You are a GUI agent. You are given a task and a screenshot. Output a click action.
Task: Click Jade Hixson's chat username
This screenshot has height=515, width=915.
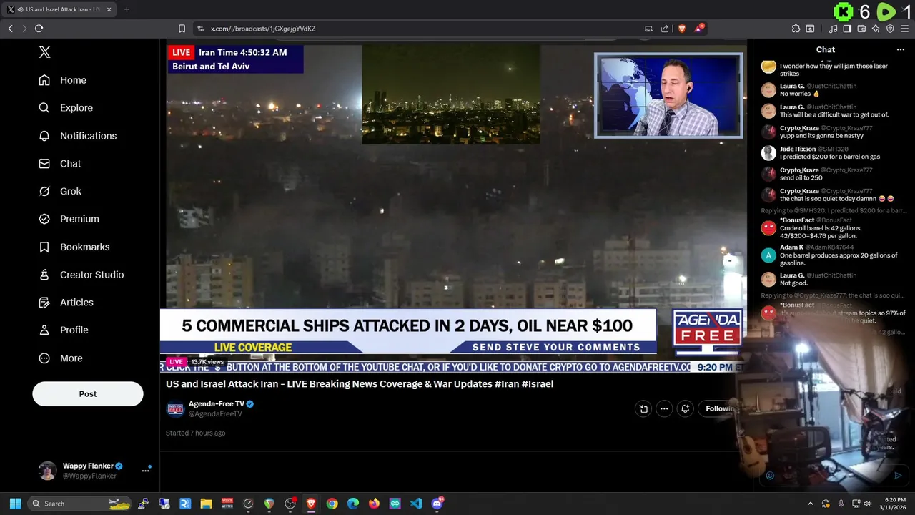(x=798, y=149)
